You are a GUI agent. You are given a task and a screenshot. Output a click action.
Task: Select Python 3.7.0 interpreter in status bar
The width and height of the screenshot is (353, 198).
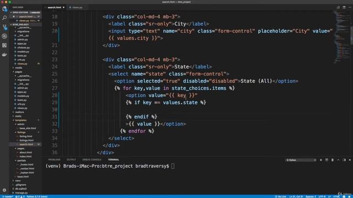point(37,196)
